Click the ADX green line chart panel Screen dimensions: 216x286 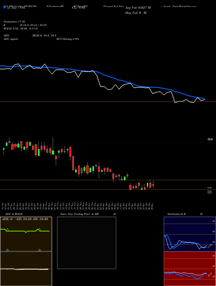point(26,234)
